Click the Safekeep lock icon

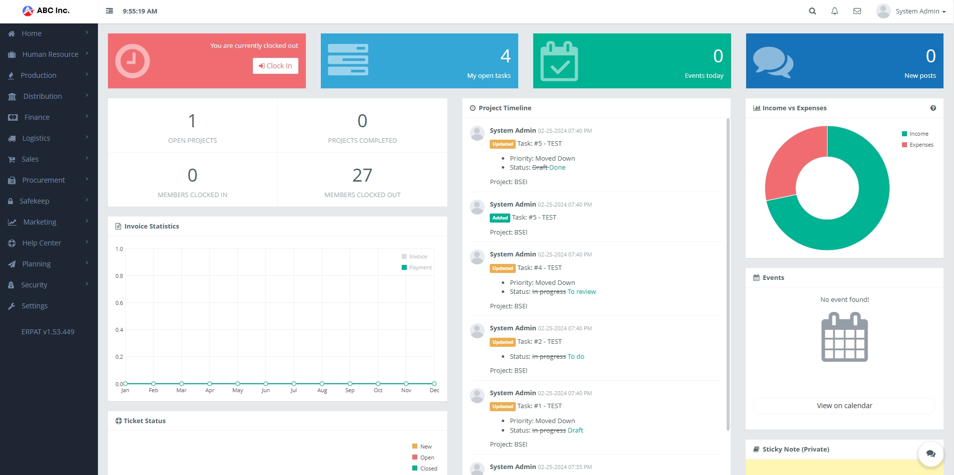(10, 201)
